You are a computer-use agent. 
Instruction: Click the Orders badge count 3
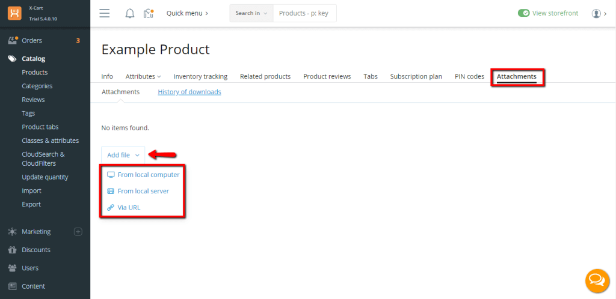coord(78,40)
